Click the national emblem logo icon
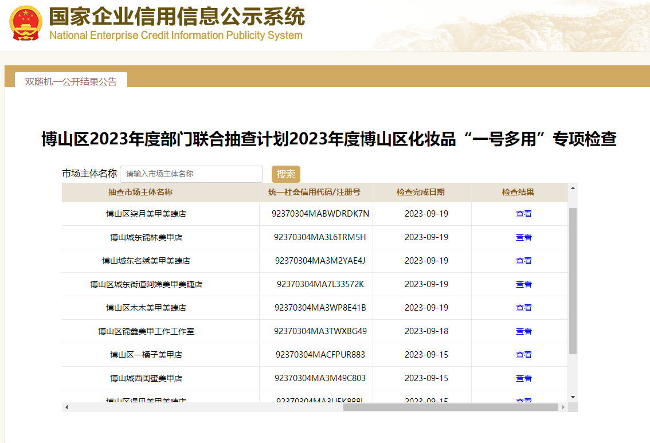 click(x=26, y=23)
